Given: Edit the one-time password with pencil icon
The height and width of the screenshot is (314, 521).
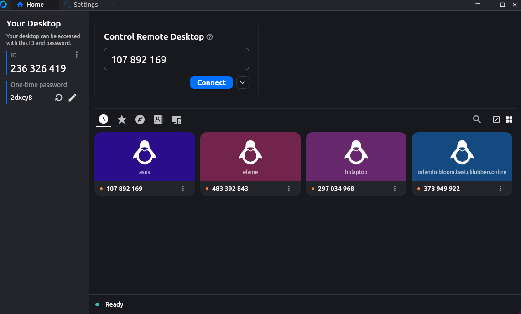Looking at the screenshot, I should 73,97.
